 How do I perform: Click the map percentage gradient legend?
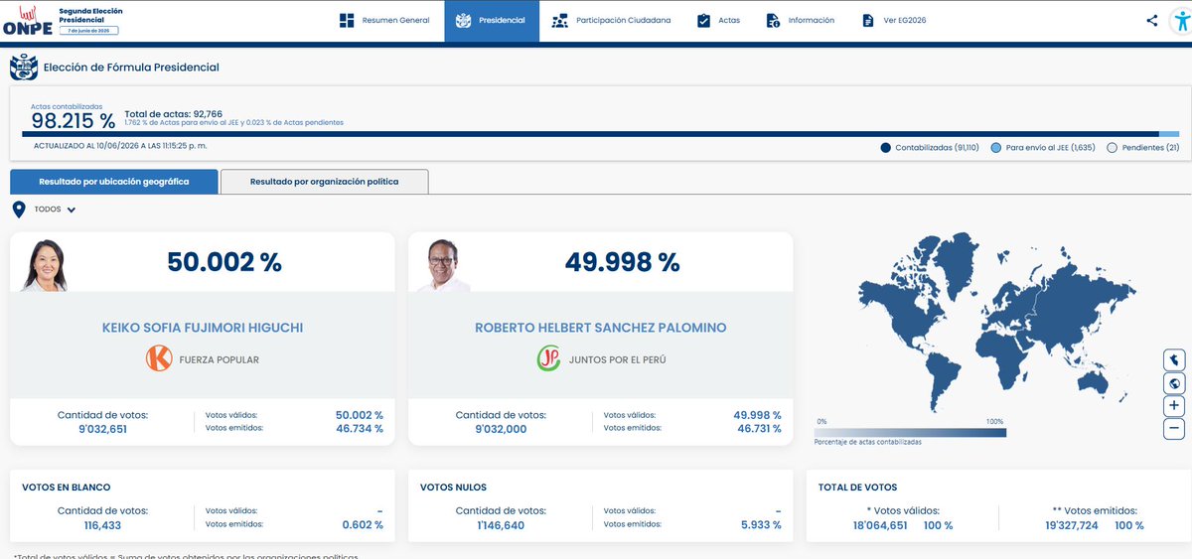click(910, 432)
